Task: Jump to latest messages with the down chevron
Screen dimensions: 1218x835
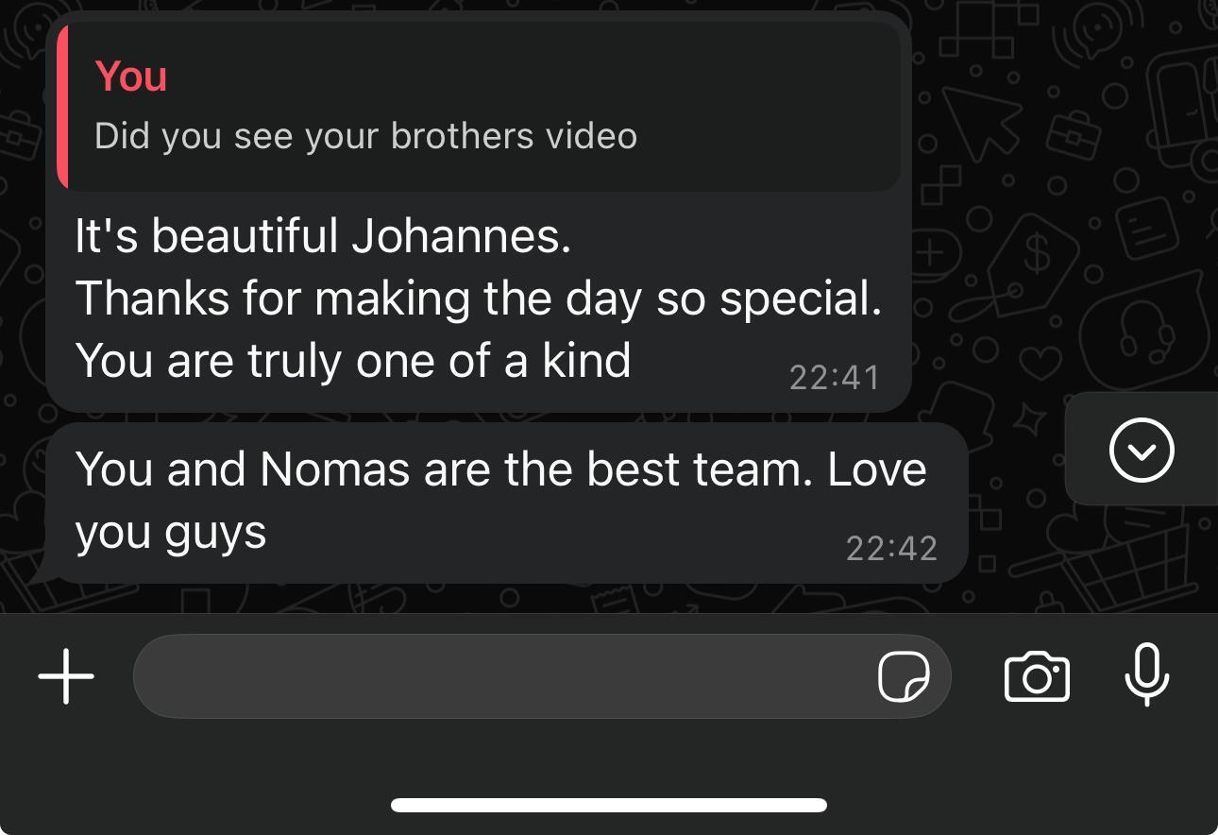Action: click(x=1142, y=450)
